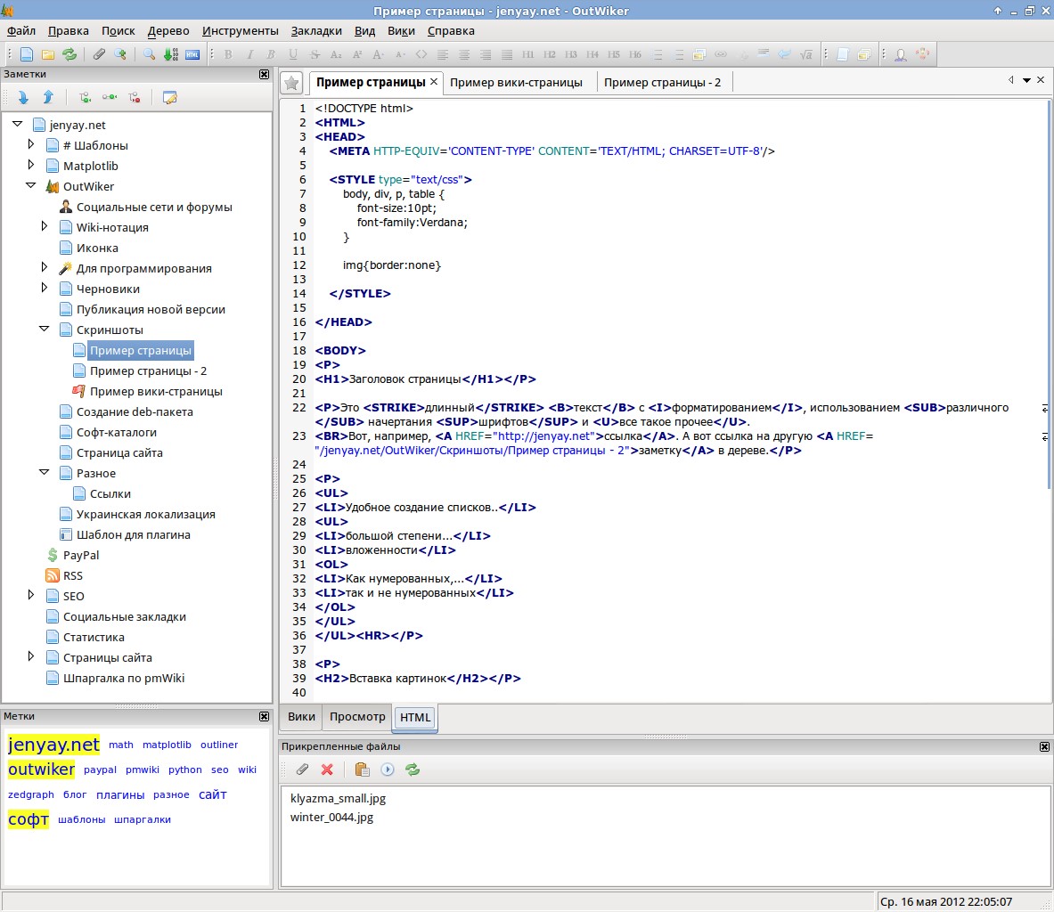
Task: Open the Инструменты menu
Action: coord(240,30)
